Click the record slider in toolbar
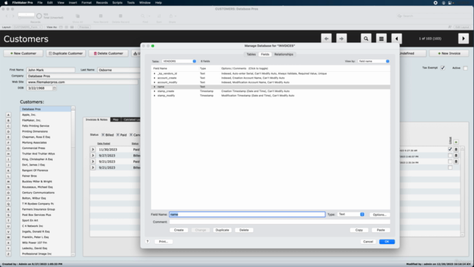The width and height of the screenshot is (474, 267). pyautogui.click(x=26, y=18)
